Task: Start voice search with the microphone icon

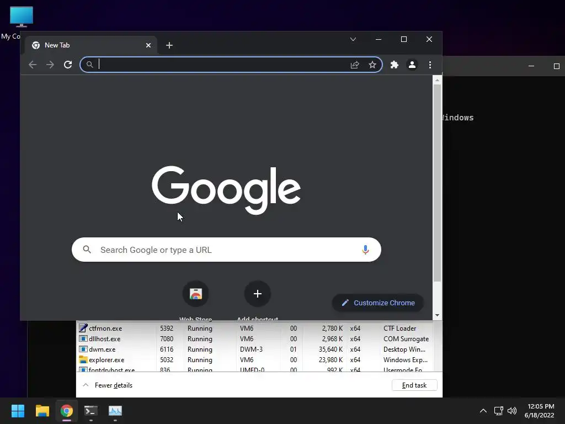Action: 365,250
